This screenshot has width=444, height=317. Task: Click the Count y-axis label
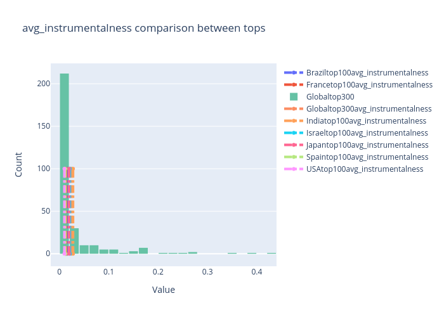coord(18,164)
